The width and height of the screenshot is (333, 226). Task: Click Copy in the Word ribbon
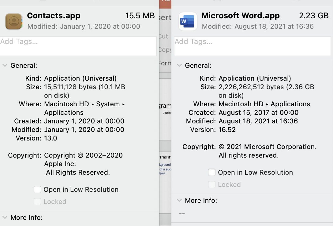[x=165, y=50]
